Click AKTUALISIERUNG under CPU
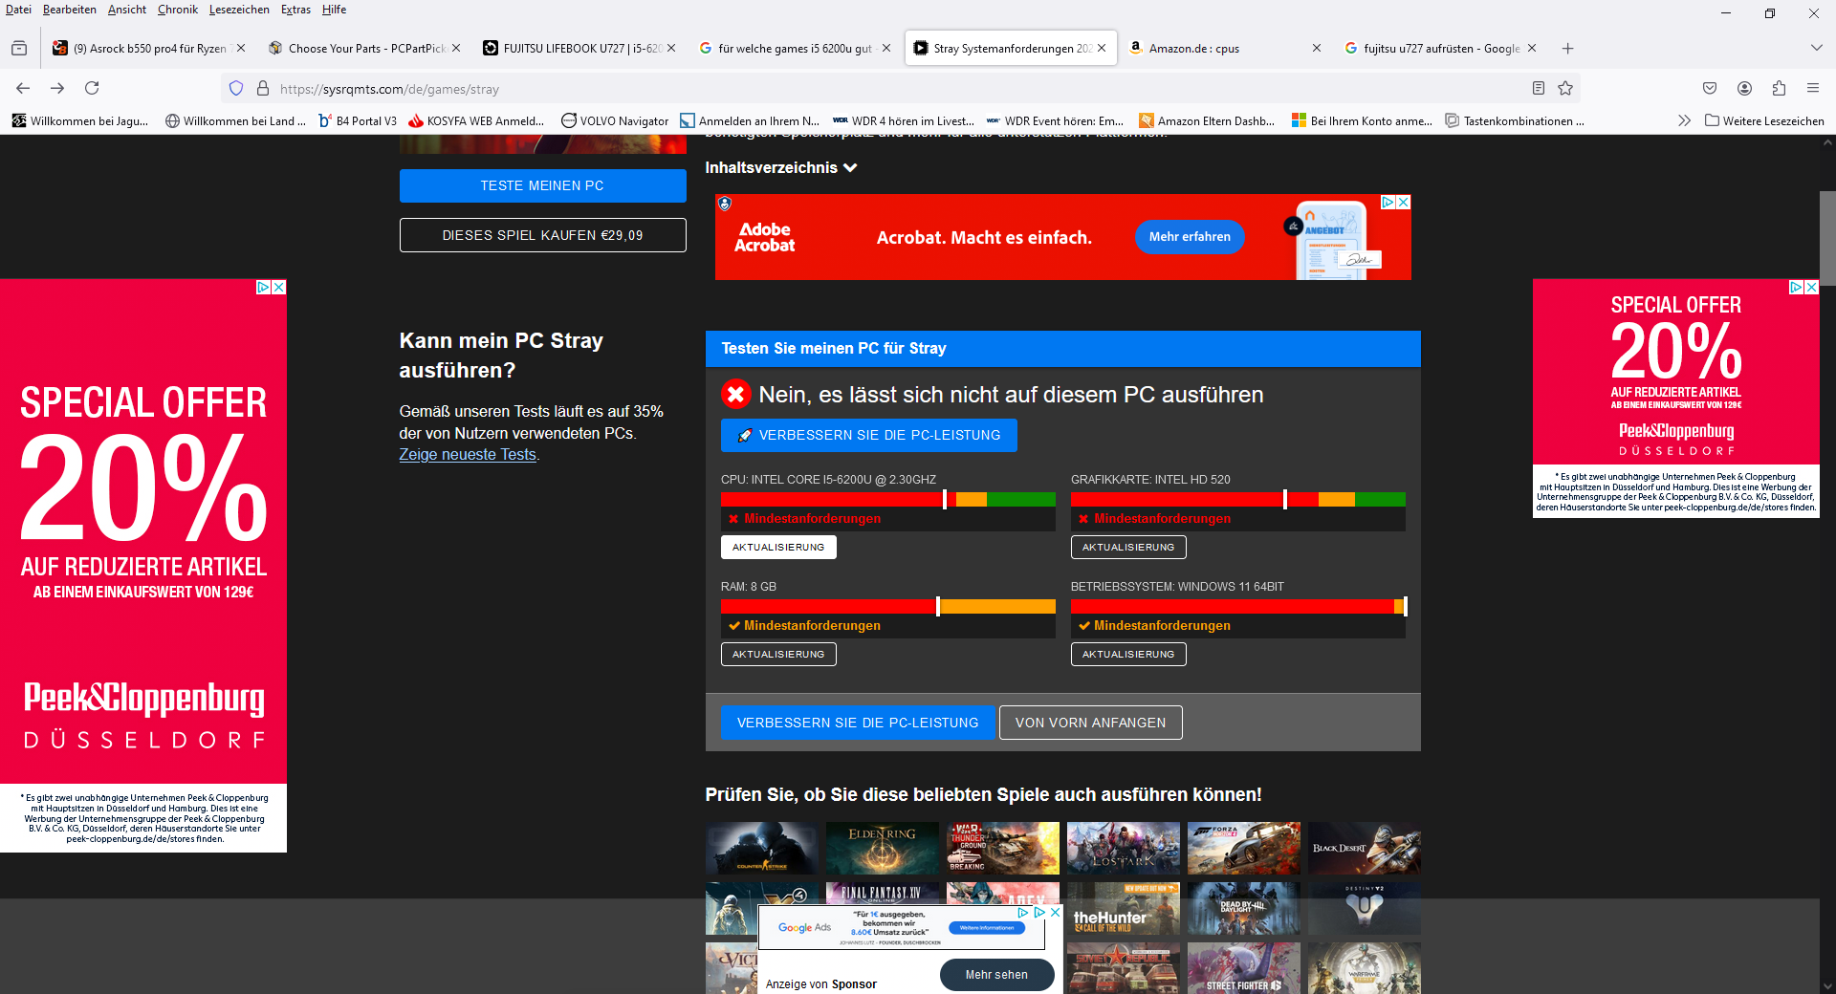This screenshot has width=1836, height=994. pos(778,547)
